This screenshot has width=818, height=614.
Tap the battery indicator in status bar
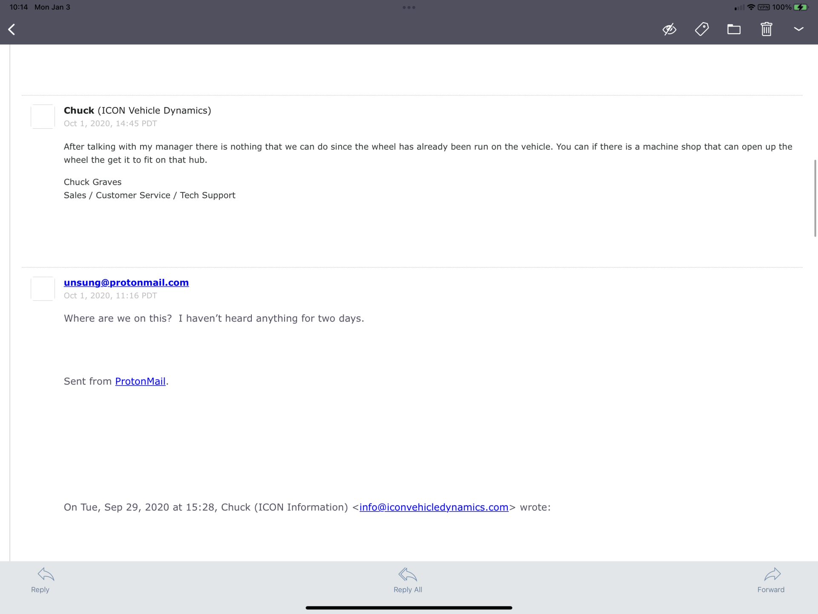point(801,7)
